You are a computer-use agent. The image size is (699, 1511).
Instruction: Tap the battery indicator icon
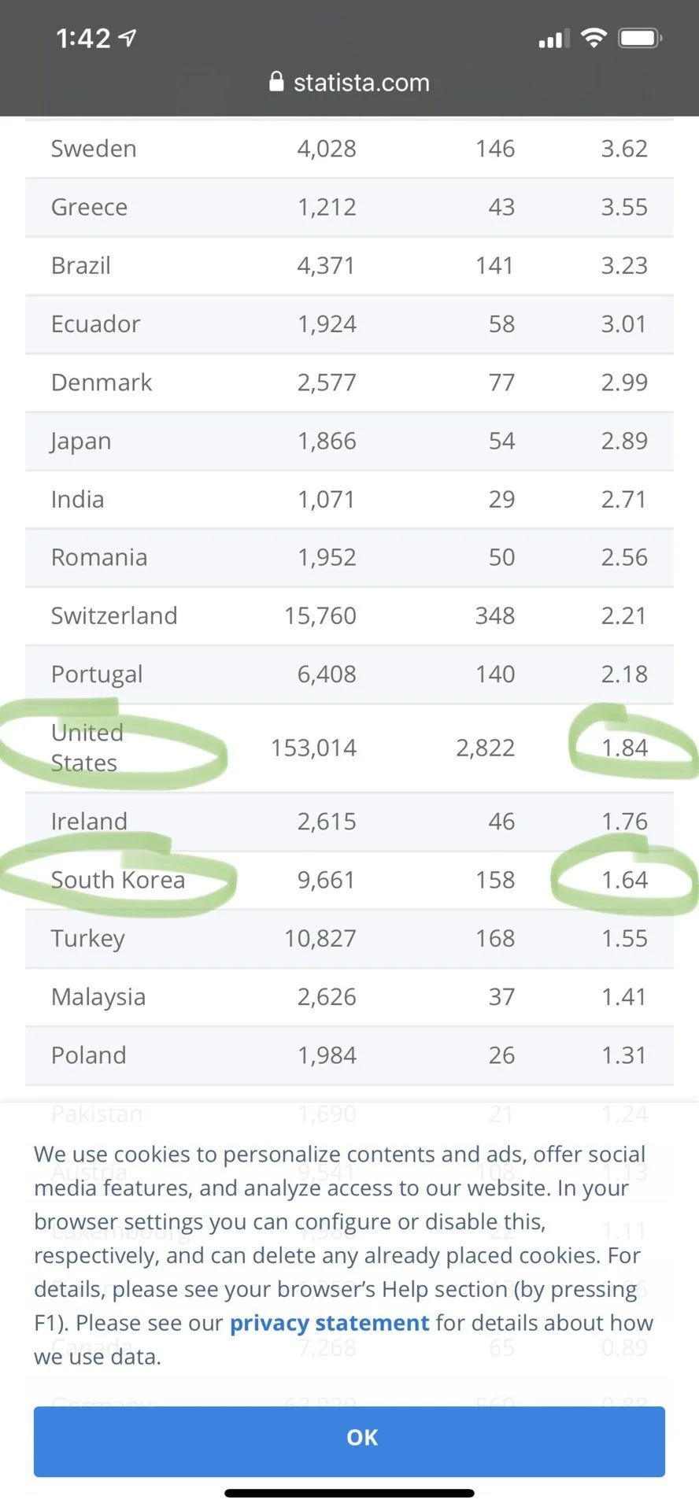640,37
